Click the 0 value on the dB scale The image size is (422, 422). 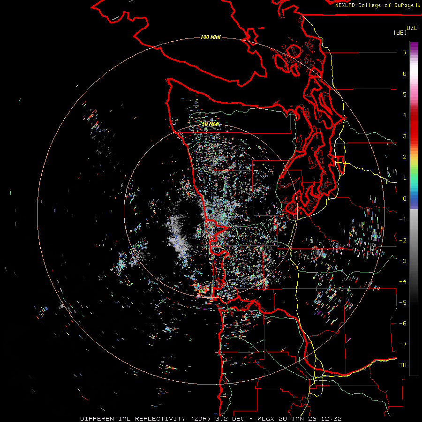405,199
